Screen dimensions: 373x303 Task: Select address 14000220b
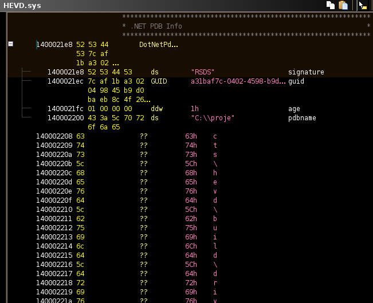click(x=54, y=164)
